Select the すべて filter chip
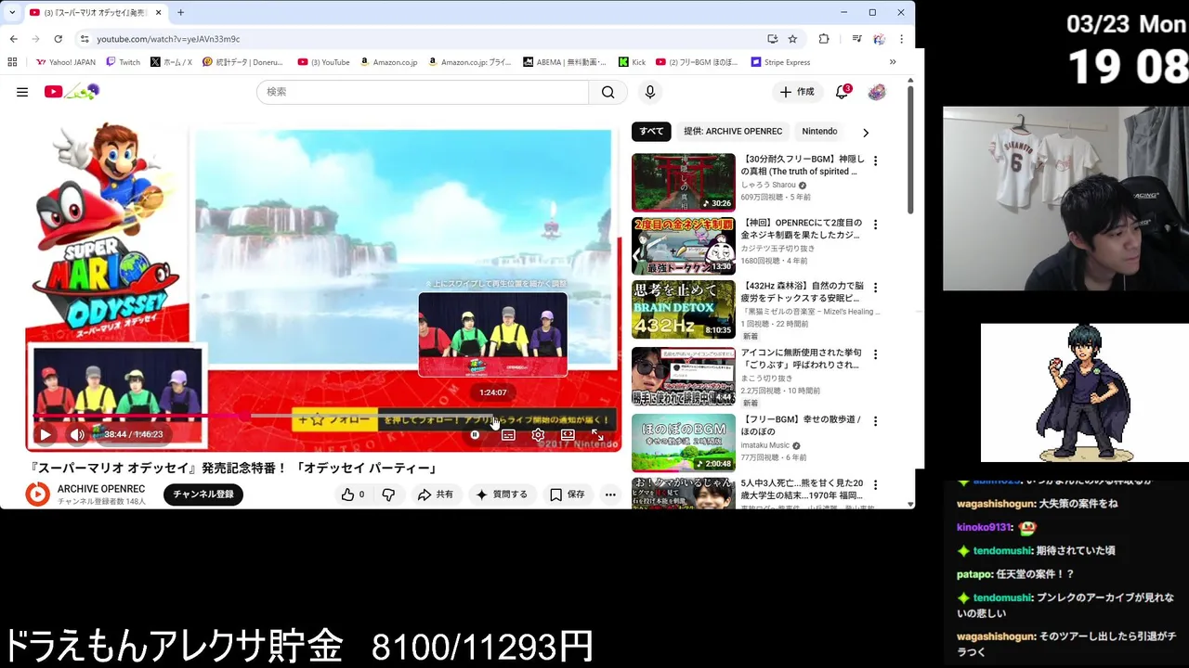The height and width of the screenshot is (668, 1189). (651, 131)
